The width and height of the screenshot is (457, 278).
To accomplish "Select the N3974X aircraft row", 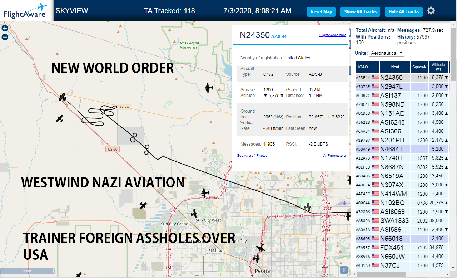I will 402,185.
